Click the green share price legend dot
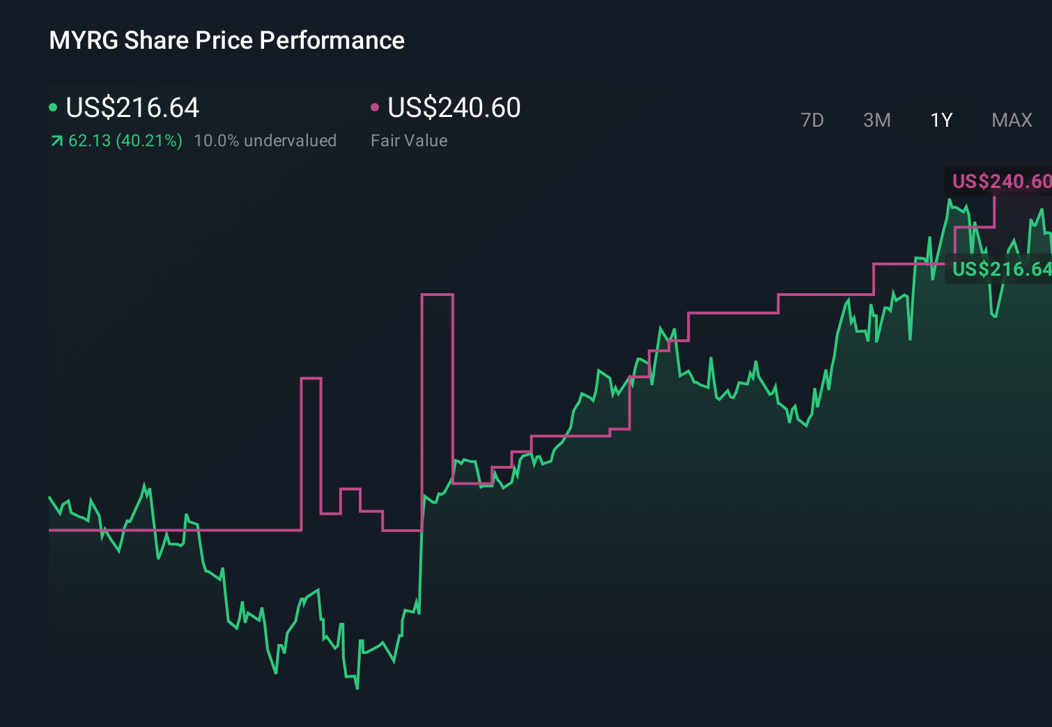The image size is (1052, 727). pyautogui.click(x=54, y=106)
